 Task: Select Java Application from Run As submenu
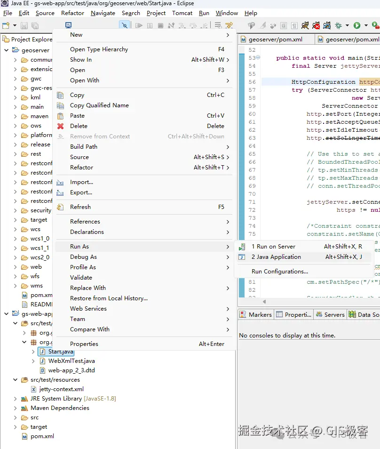pos(304,257)
